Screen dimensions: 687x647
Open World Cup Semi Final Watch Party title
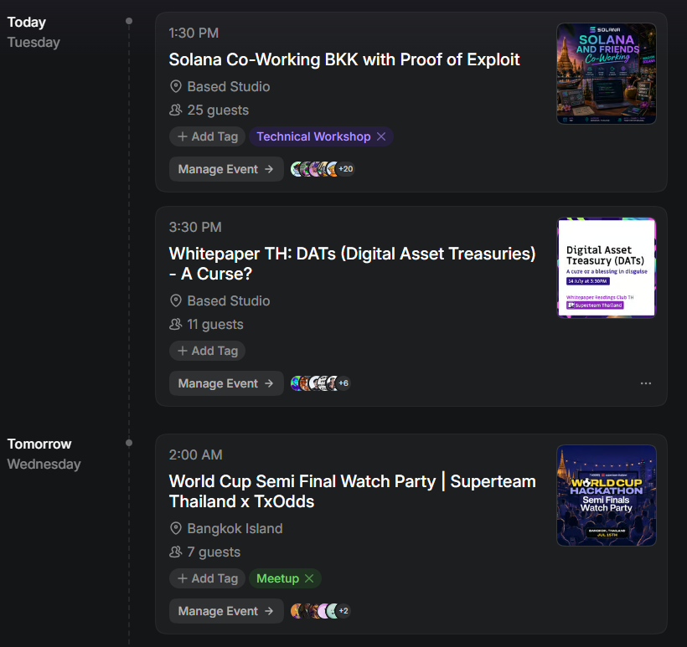click(352, 491)
